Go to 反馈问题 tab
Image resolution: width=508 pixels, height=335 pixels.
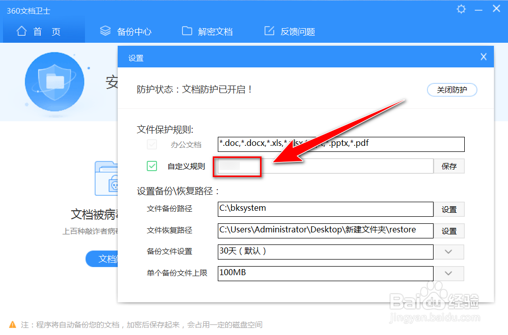coord(290,31)
